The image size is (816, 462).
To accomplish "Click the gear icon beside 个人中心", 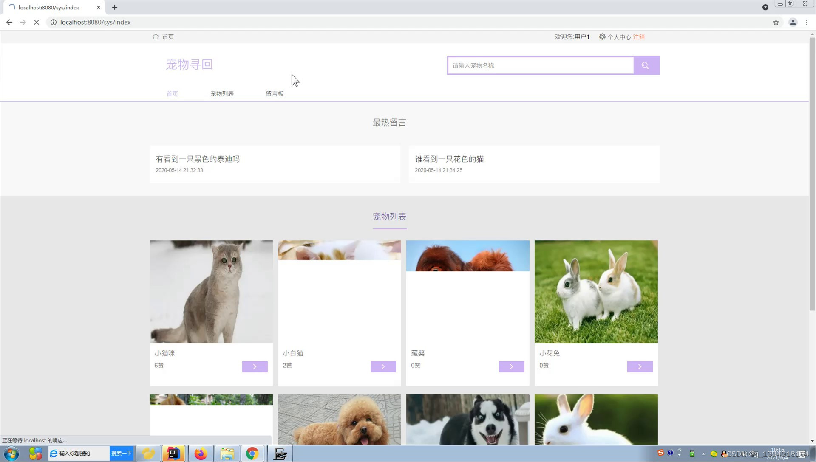I will pyautogui.click(x=602, y=37).
